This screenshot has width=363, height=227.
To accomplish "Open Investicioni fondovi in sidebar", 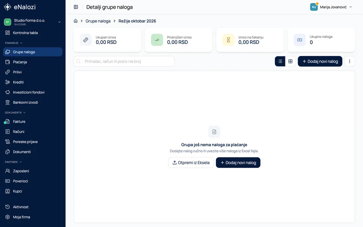I will point(33,92).
